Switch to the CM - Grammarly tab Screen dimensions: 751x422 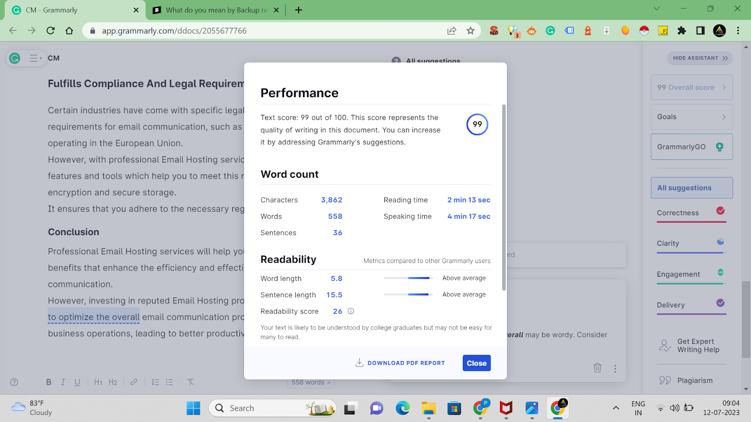point(75,10)
